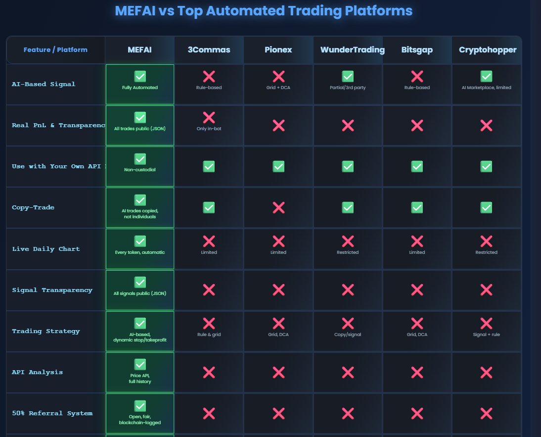This screenshot has height=437, width=541.
Task: Select the 3Commas column header
Action: click(x=209, y=50)
